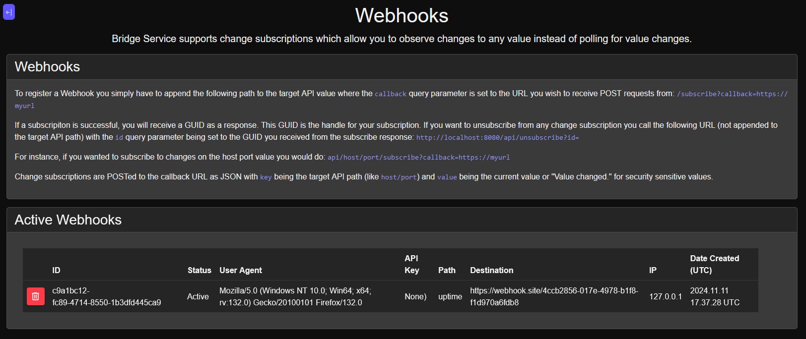Click the 127.0.0.1 IP address cell
Screen dimensions: 806x339
[665, 296]
